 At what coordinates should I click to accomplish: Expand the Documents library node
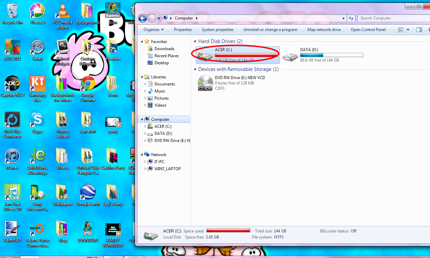click(x=145, y=84)
